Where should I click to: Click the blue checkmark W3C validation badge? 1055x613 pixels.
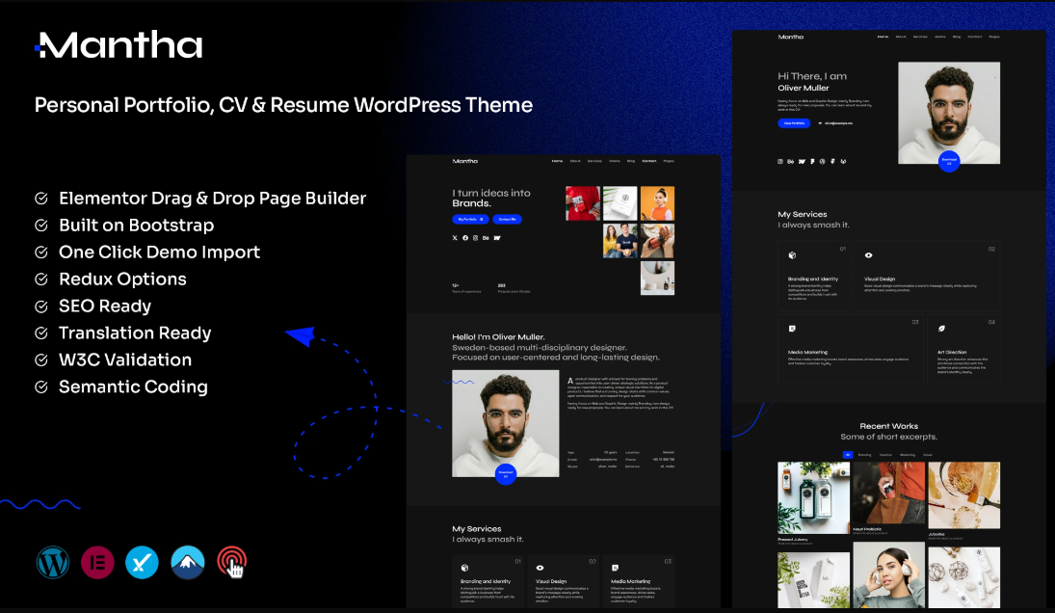(142, 563)
